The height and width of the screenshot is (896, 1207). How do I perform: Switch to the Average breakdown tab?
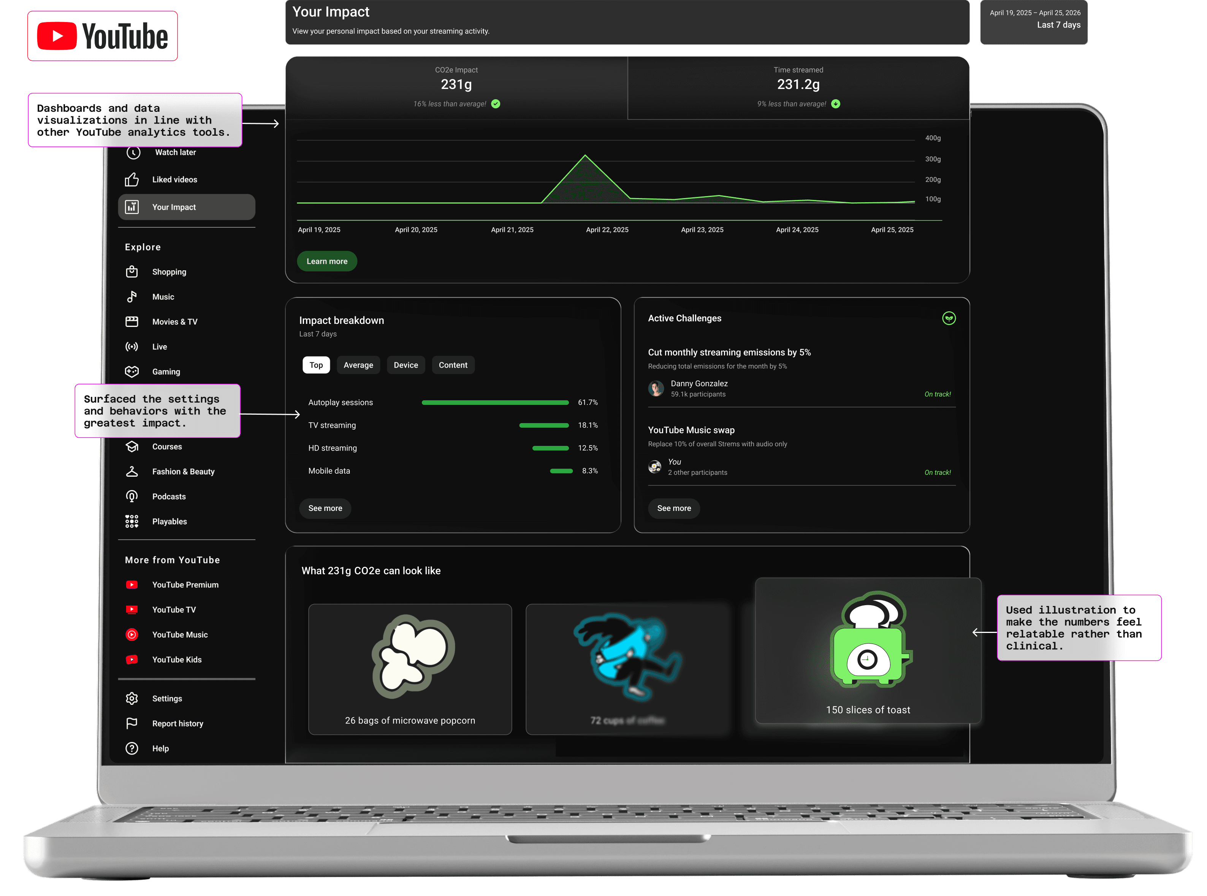coord(358,365)
